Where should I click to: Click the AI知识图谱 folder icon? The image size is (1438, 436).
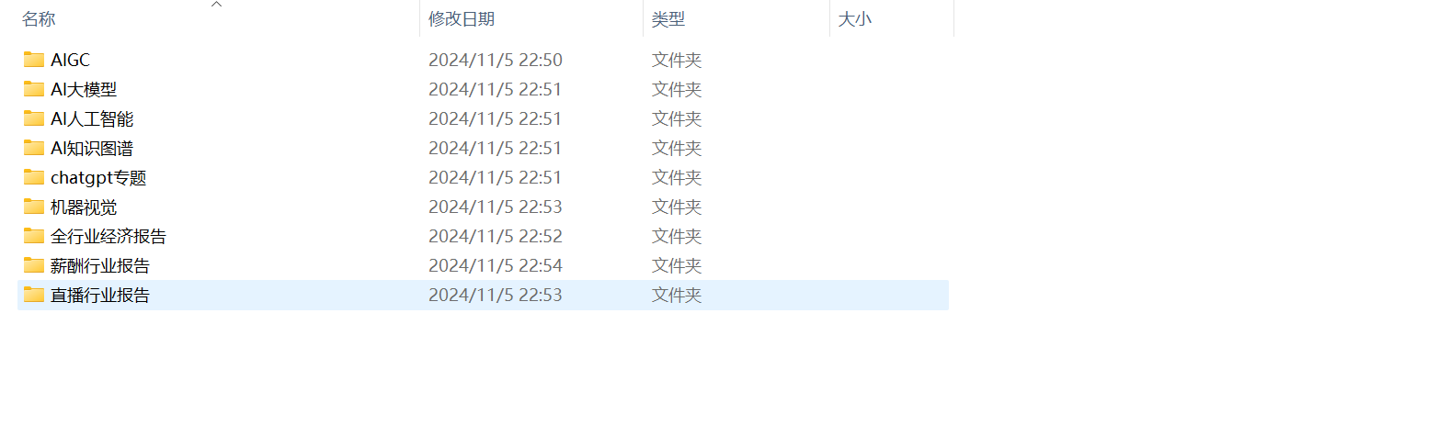[34, 148]
